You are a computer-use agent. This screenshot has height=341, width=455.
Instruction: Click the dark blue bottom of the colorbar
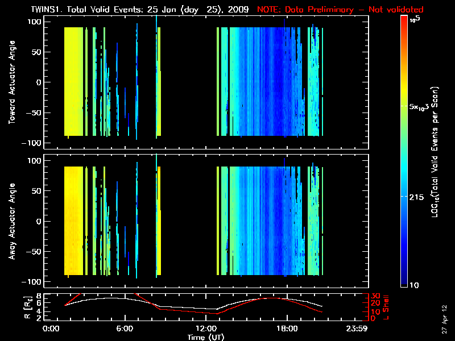point(404,284)
